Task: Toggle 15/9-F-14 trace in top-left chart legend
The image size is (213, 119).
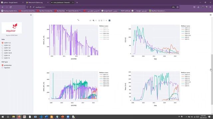Action: click(104, 33)
